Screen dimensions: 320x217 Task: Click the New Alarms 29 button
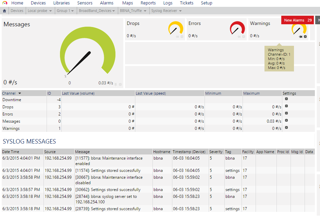tap(297, 20)
